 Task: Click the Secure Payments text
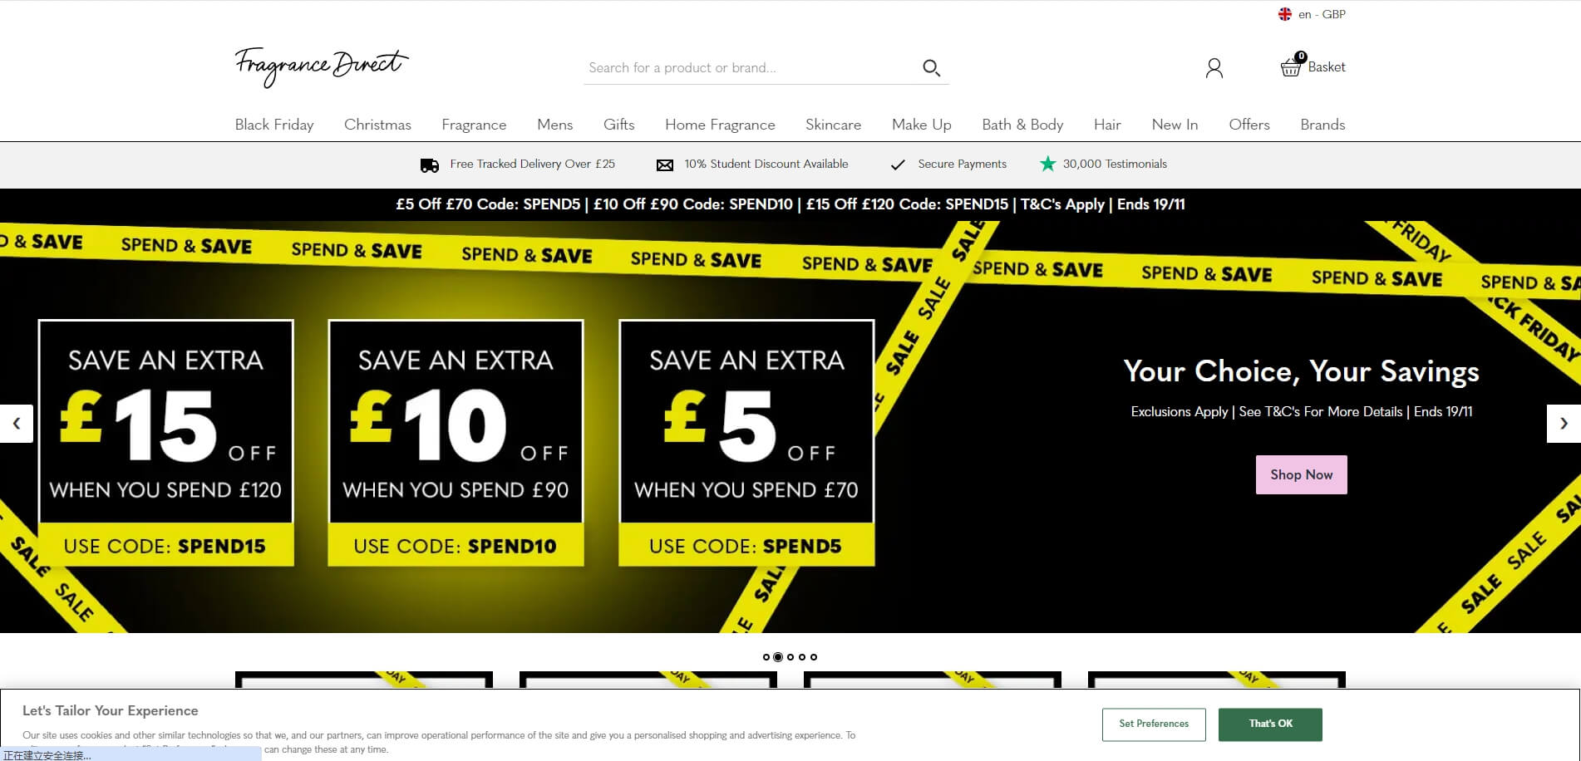(962, 164)
